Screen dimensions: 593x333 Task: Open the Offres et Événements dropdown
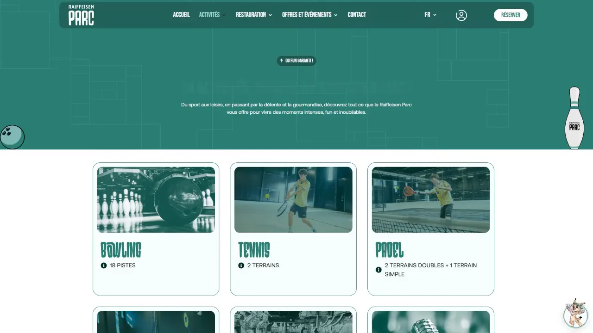(310, 15)
